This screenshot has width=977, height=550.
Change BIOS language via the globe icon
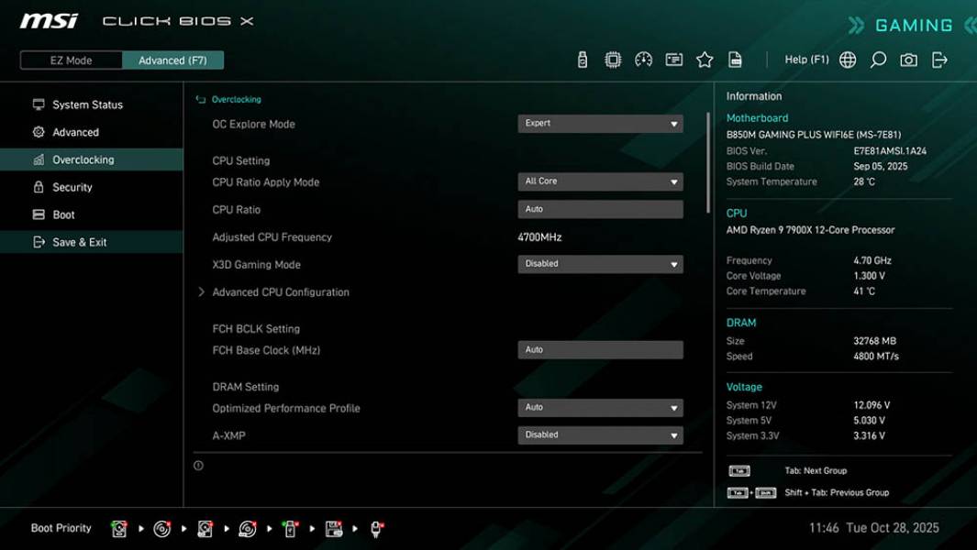(848, 59)
